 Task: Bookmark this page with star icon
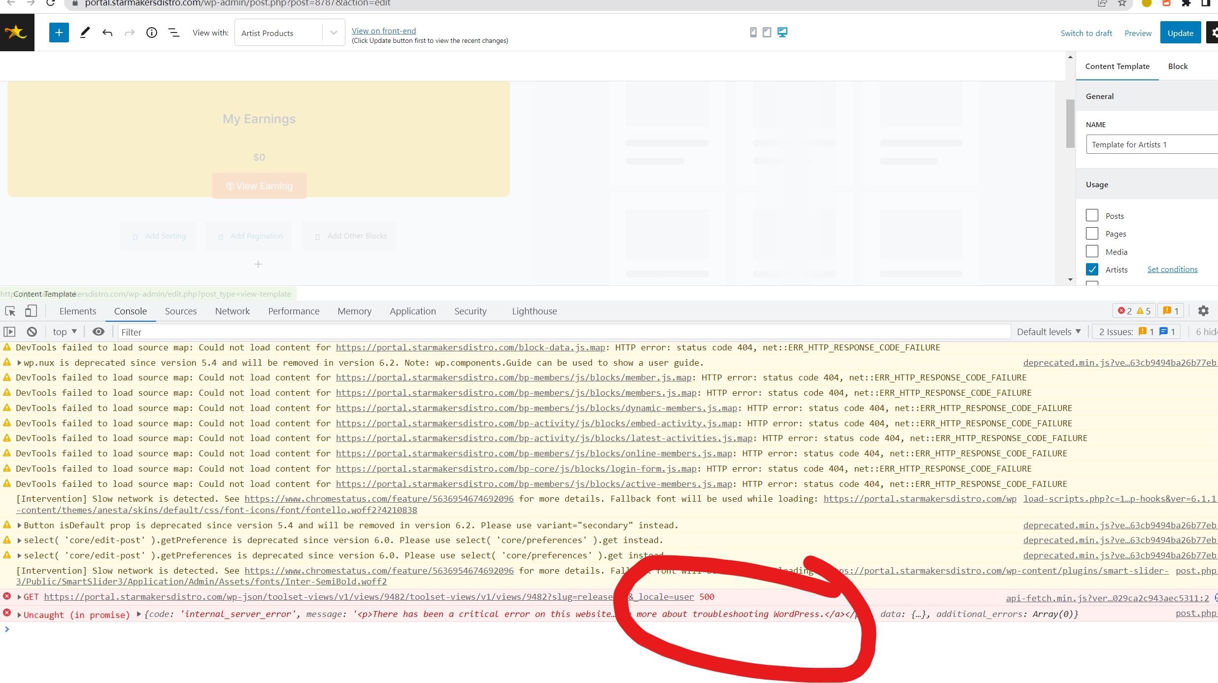[1122, 3]
